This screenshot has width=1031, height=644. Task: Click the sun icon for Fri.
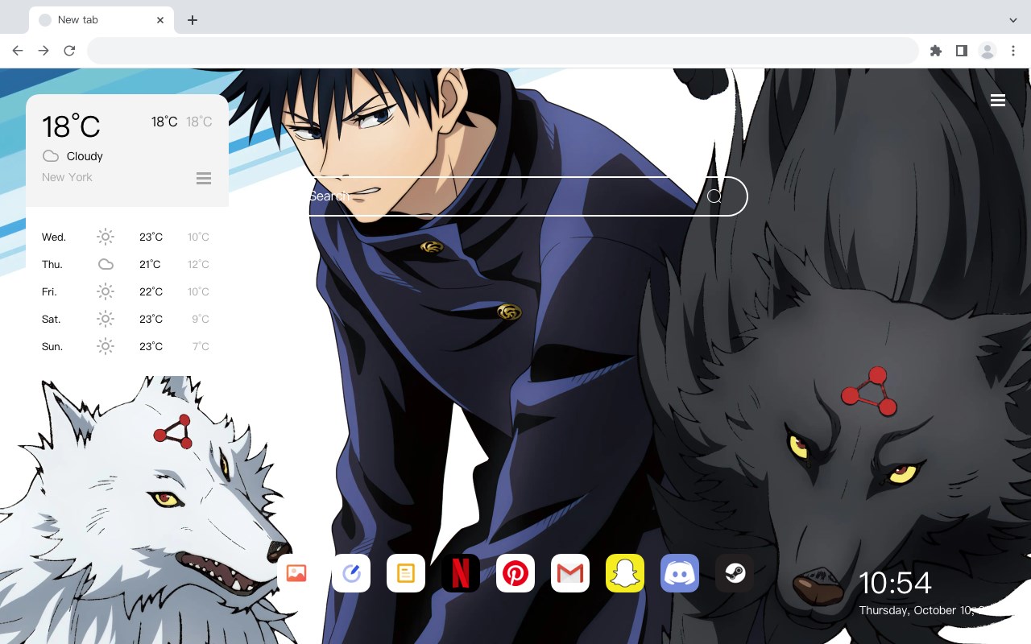tap(106, 291)
